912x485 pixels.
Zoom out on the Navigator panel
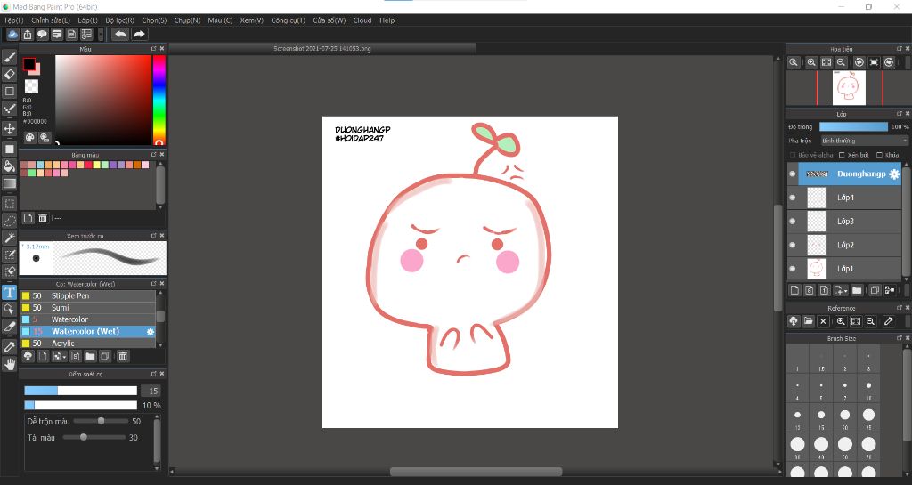click(841, 62)
